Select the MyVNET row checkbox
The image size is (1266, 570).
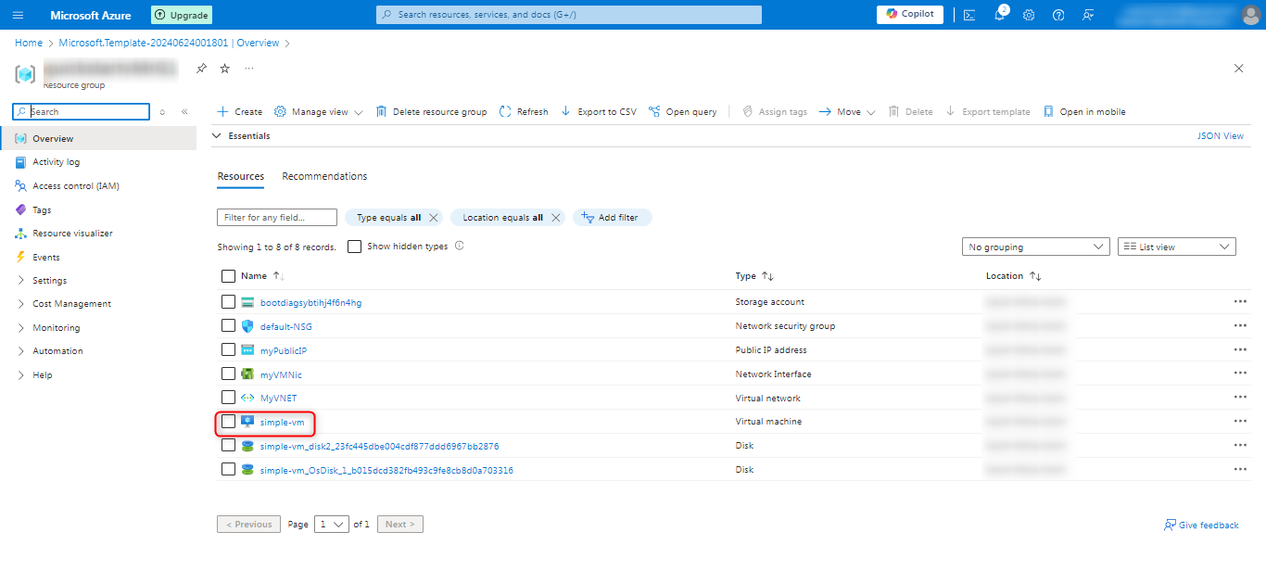tap(228, 398)
